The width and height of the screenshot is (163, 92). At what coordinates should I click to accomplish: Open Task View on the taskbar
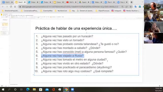(x=21, y=89)
